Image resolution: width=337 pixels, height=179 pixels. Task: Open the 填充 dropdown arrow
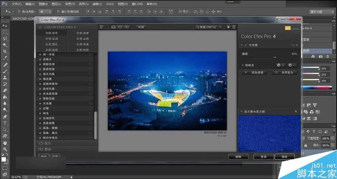(x=332, y=145)
